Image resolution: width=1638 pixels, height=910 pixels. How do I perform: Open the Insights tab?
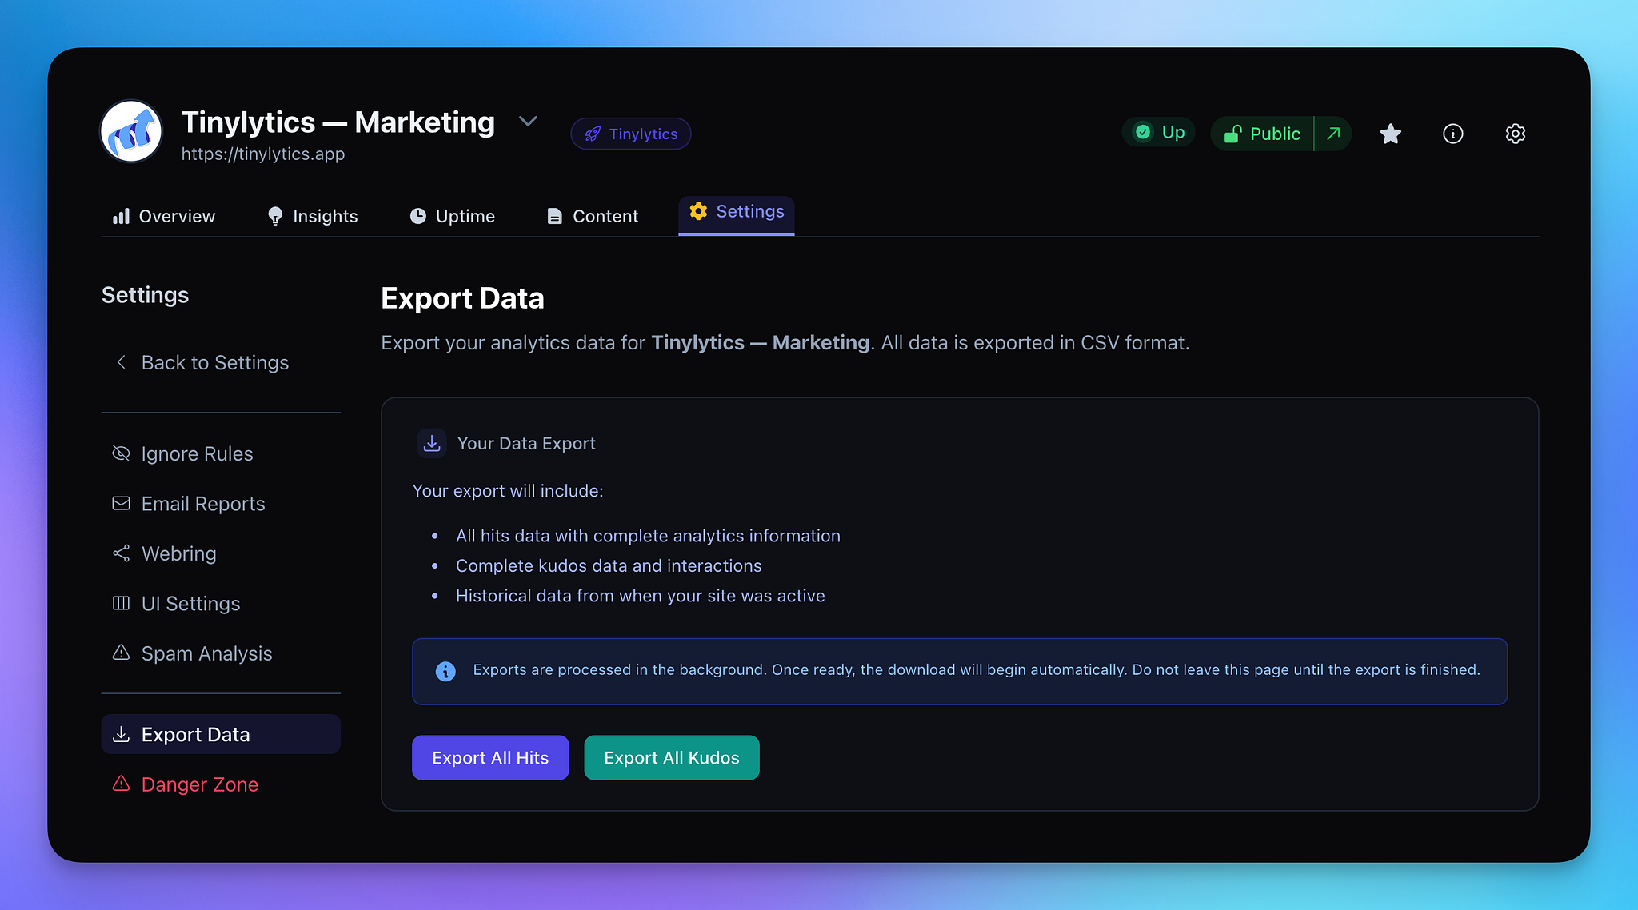coord(313,216)
